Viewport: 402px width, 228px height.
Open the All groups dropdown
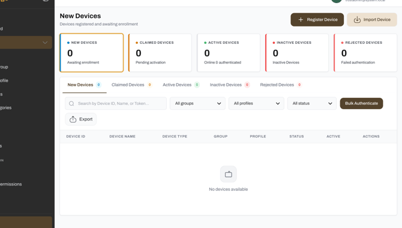pos(197,103)
